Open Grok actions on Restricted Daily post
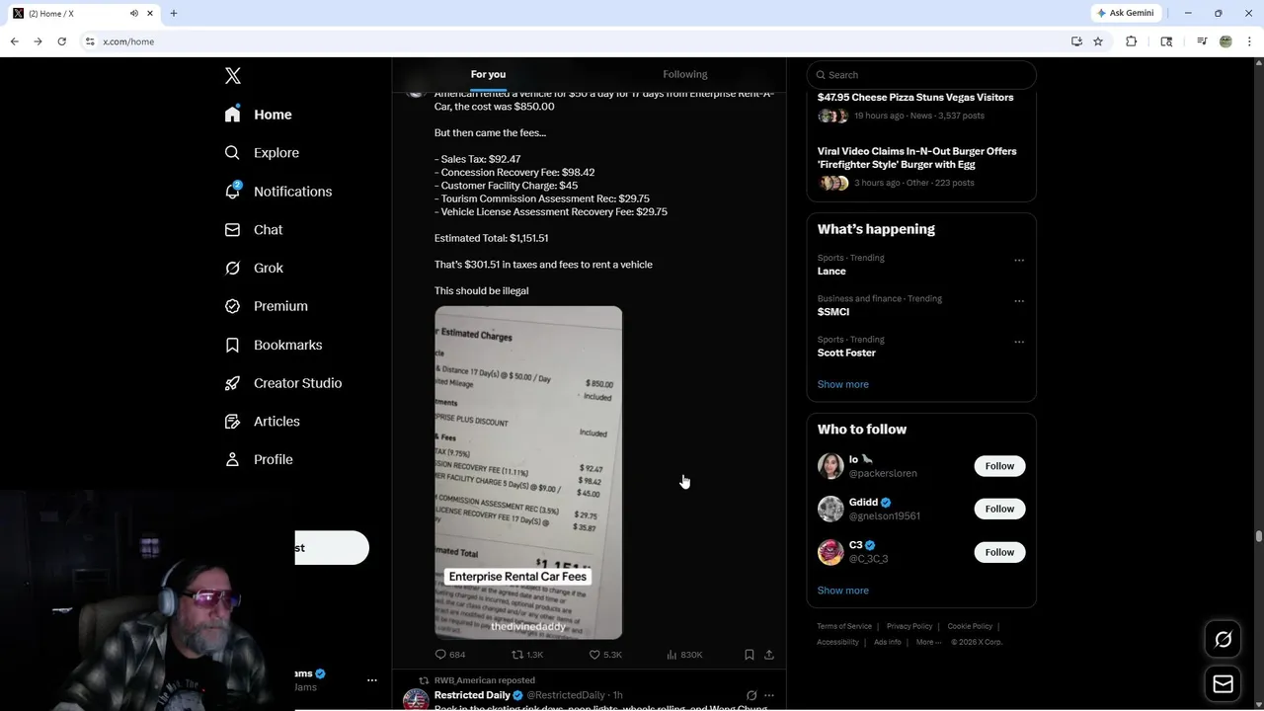The width and height of the screenshot is (1264, 711). click(751, 695)
